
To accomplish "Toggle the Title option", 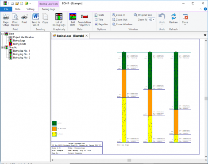I will (99, 19).
